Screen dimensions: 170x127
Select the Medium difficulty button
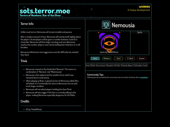point(107,58)
